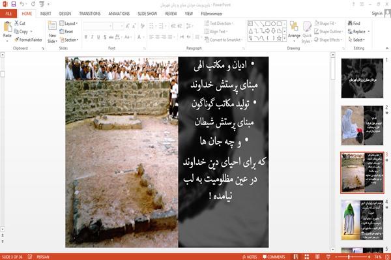This screenshot has height=260, width=391.
Task: Toggle Justify paragraph alignment
Action: [170, 37]
